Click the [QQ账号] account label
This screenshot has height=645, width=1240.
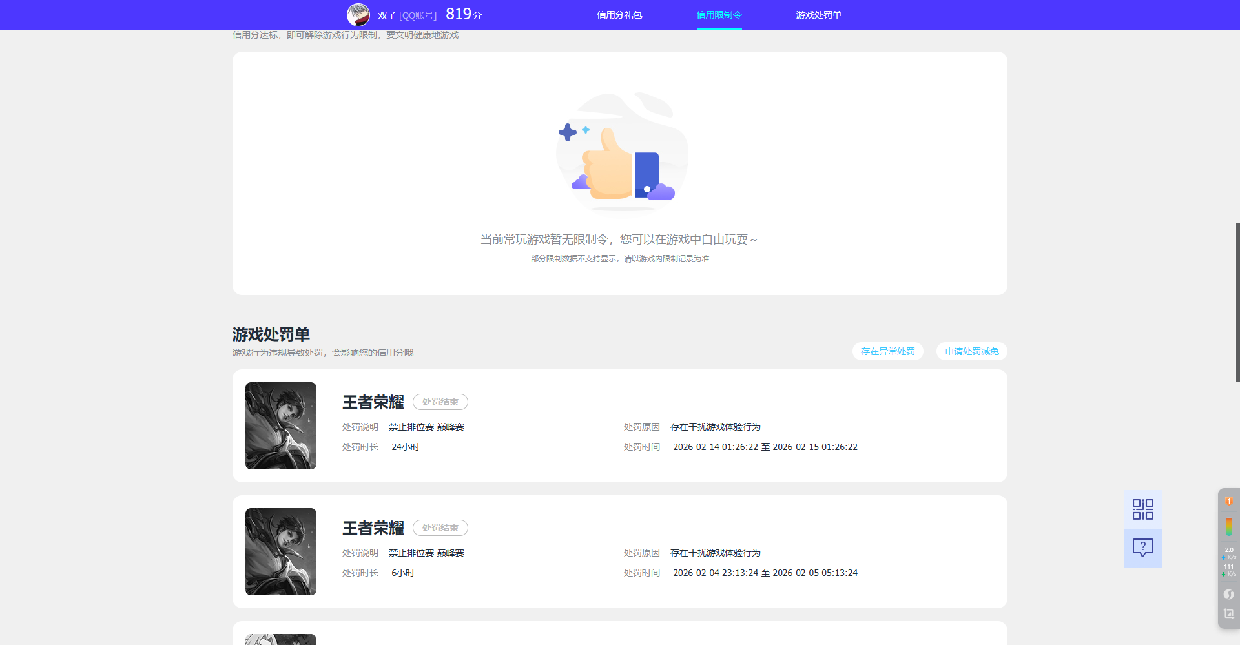[418, 14]
